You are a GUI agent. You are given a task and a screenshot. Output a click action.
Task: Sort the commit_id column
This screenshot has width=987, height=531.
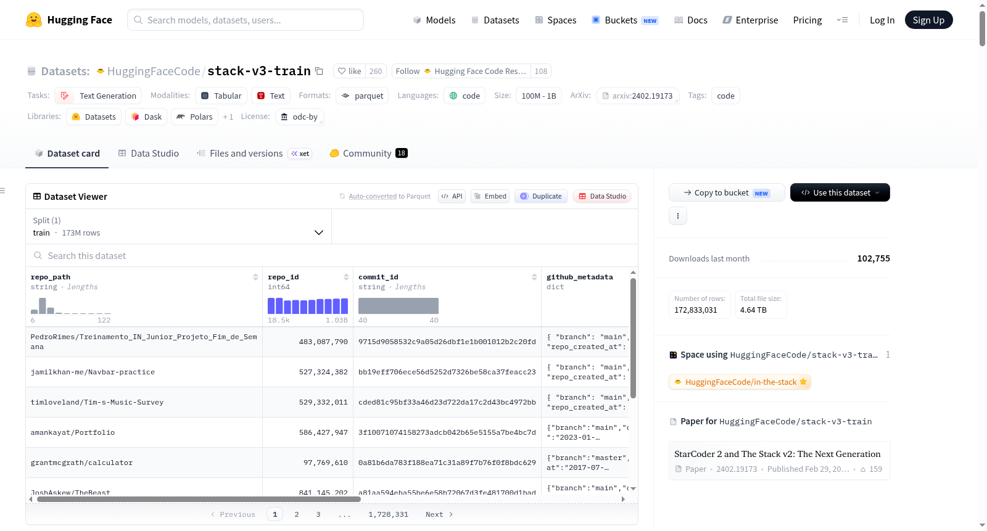pos(534,277)
